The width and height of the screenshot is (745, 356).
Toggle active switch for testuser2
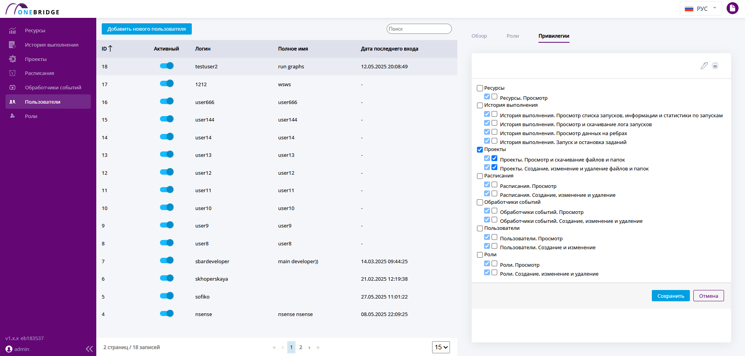coord(167,66)
